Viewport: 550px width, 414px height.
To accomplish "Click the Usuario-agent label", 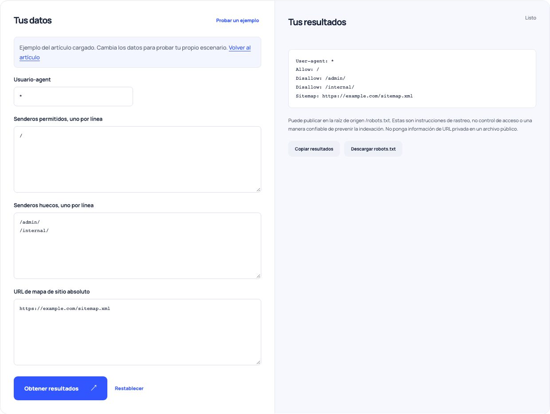I will pos(32,80).
